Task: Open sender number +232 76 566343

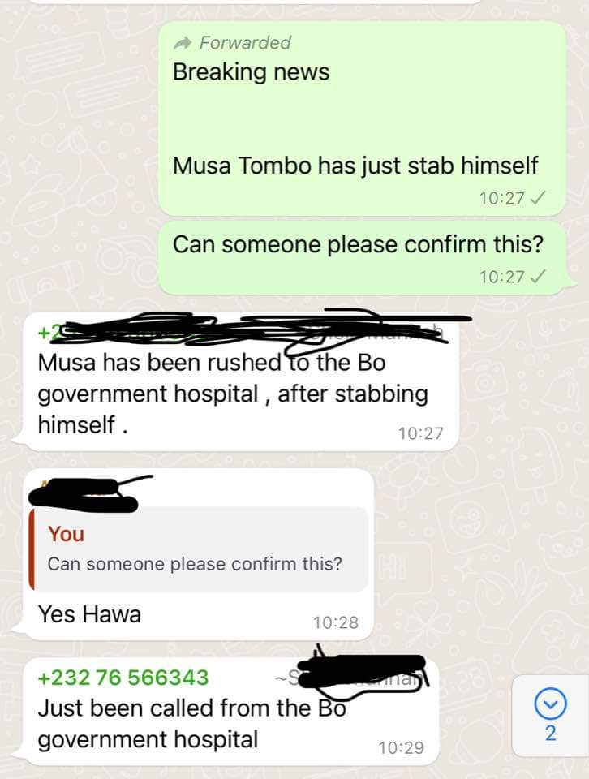Action: (123, 678)
